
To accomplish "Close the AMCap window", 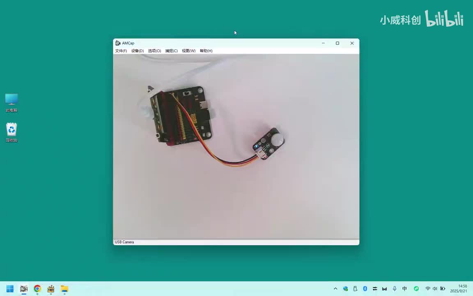I will coord(352,43).
